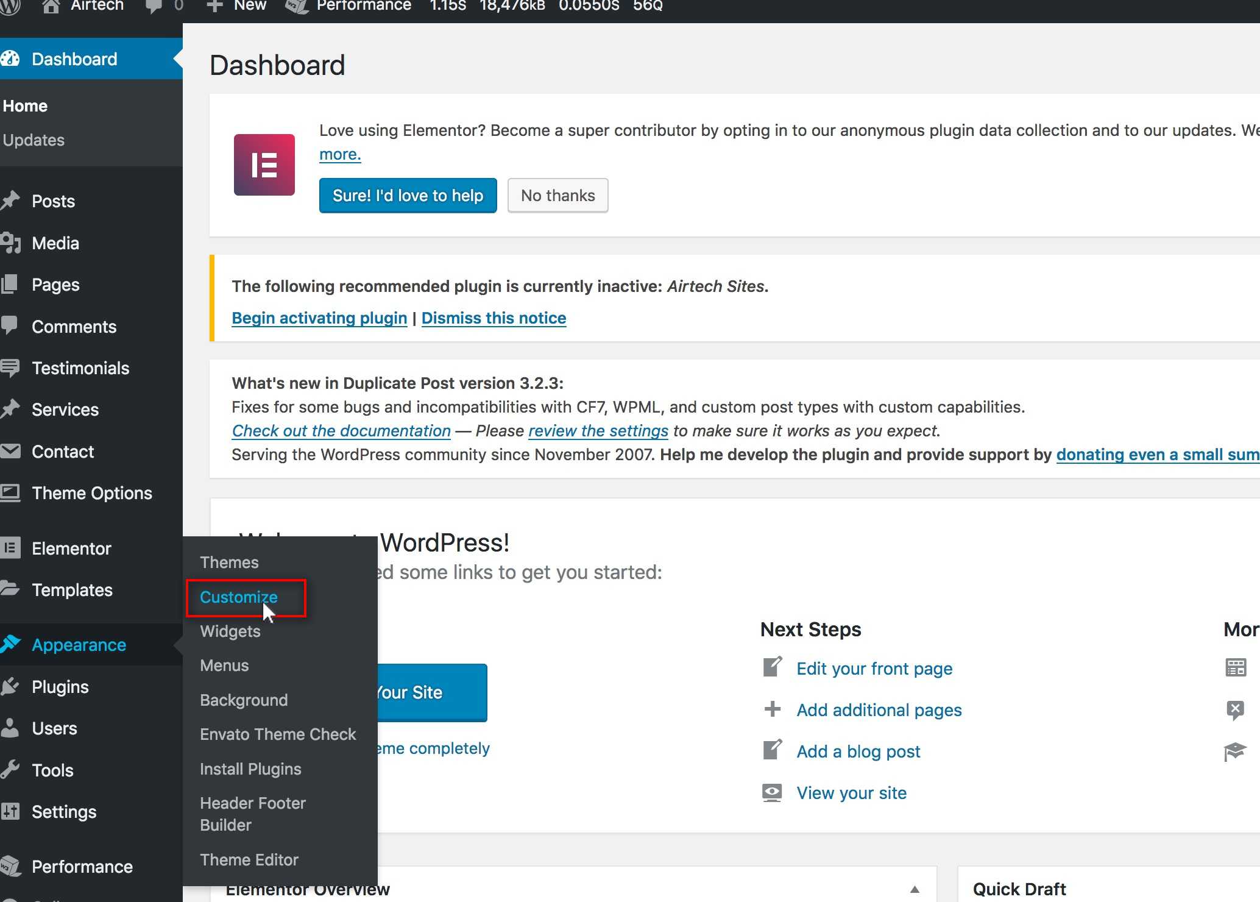
Task: Click the Contact envelope icon
Action: [10, 451]
